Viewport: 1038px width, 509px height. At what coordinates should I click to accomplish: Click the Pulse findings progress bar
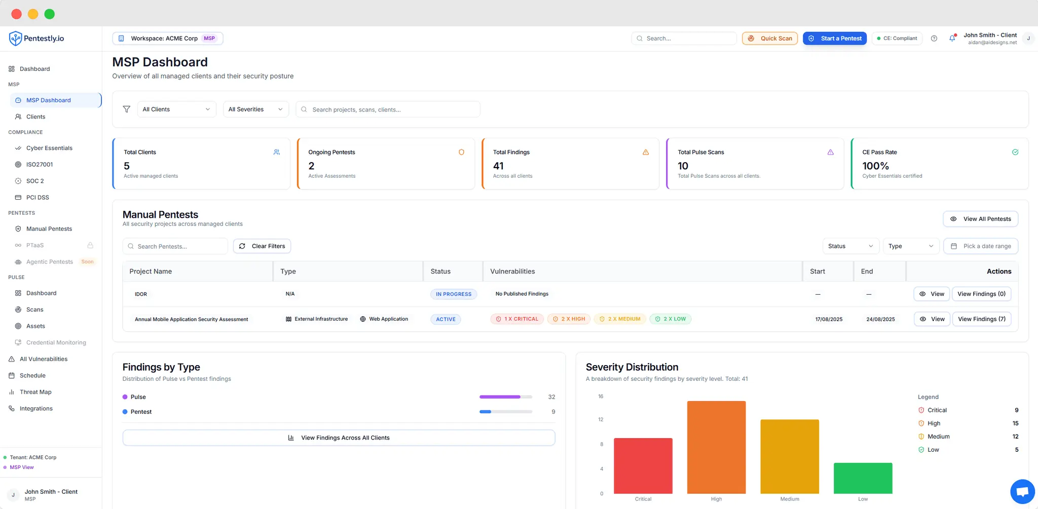tap(506, 397)
